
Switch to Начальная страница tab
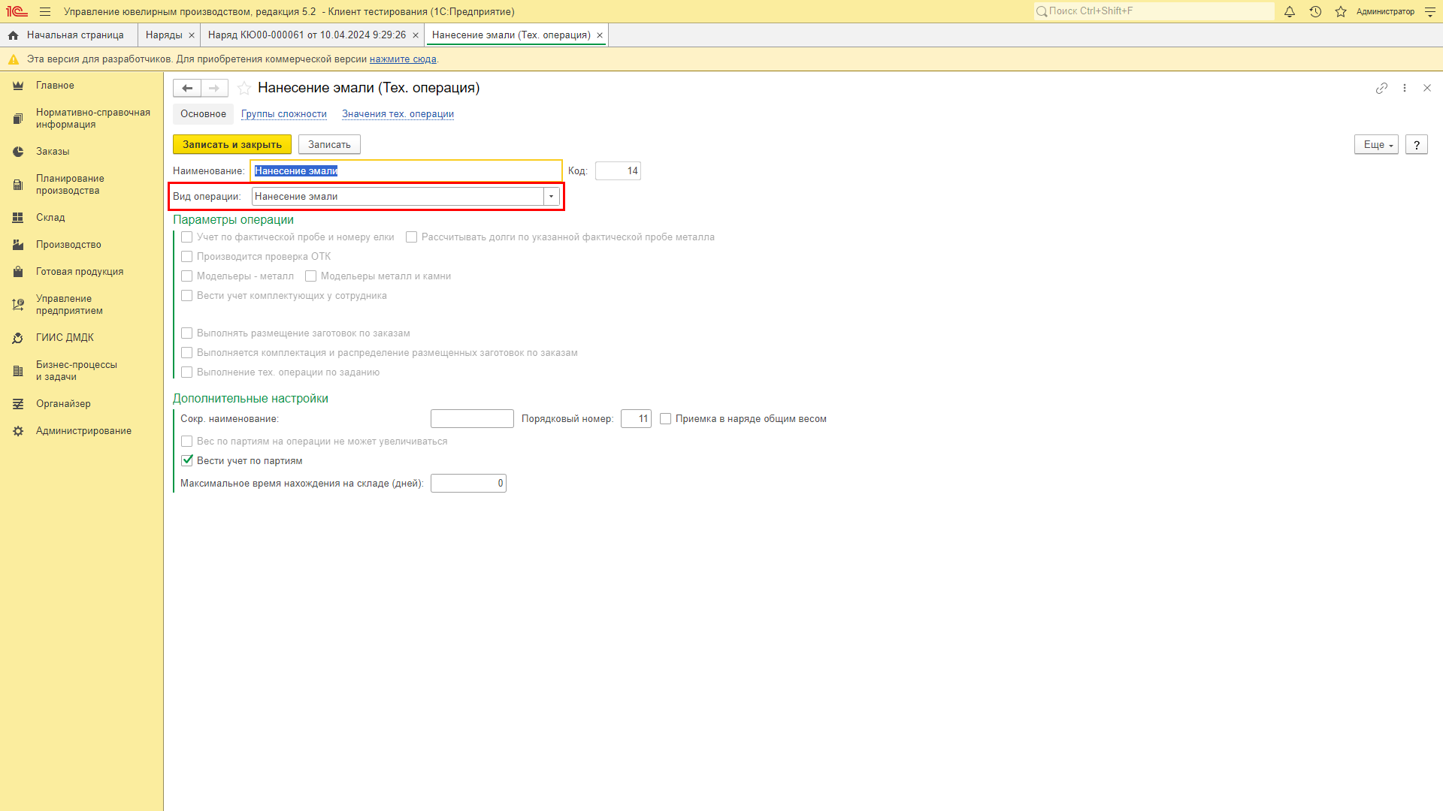[x=68, y=35]
